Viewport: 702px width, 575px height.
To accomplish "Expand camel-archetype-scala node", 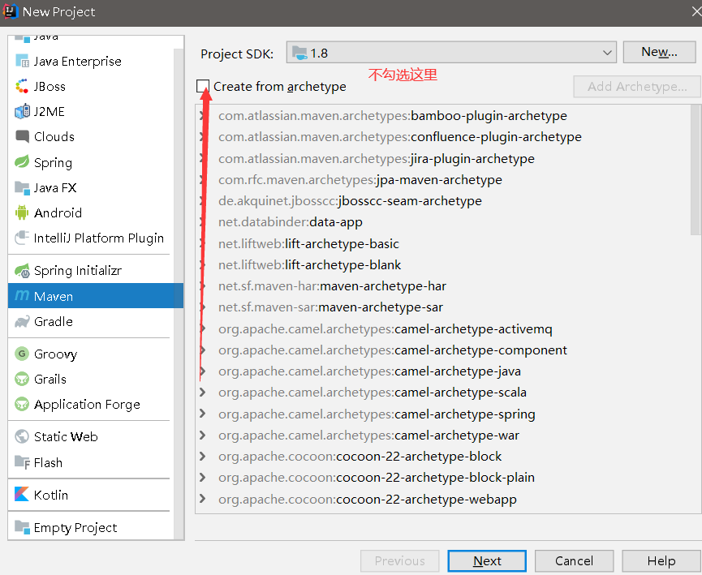I will coord(202,393).
